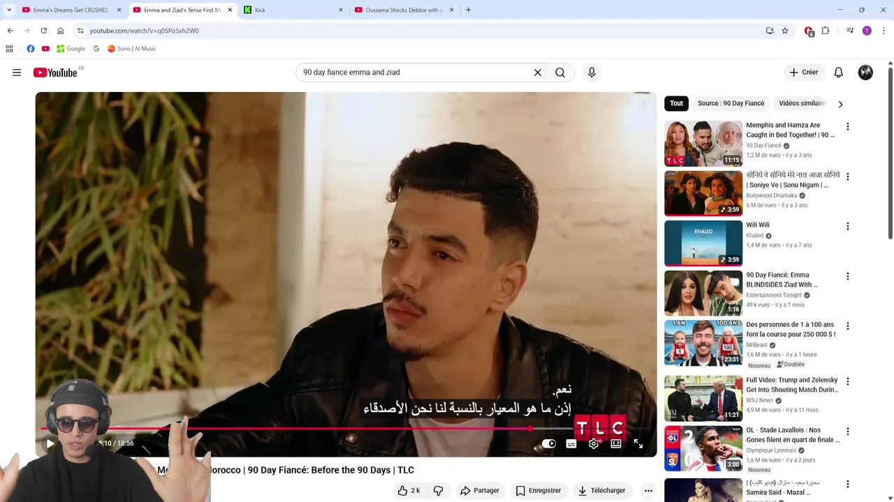Open the Suno | AI Music bookmark
Viewport: 894px width, 502px height.
coord(131,49)
